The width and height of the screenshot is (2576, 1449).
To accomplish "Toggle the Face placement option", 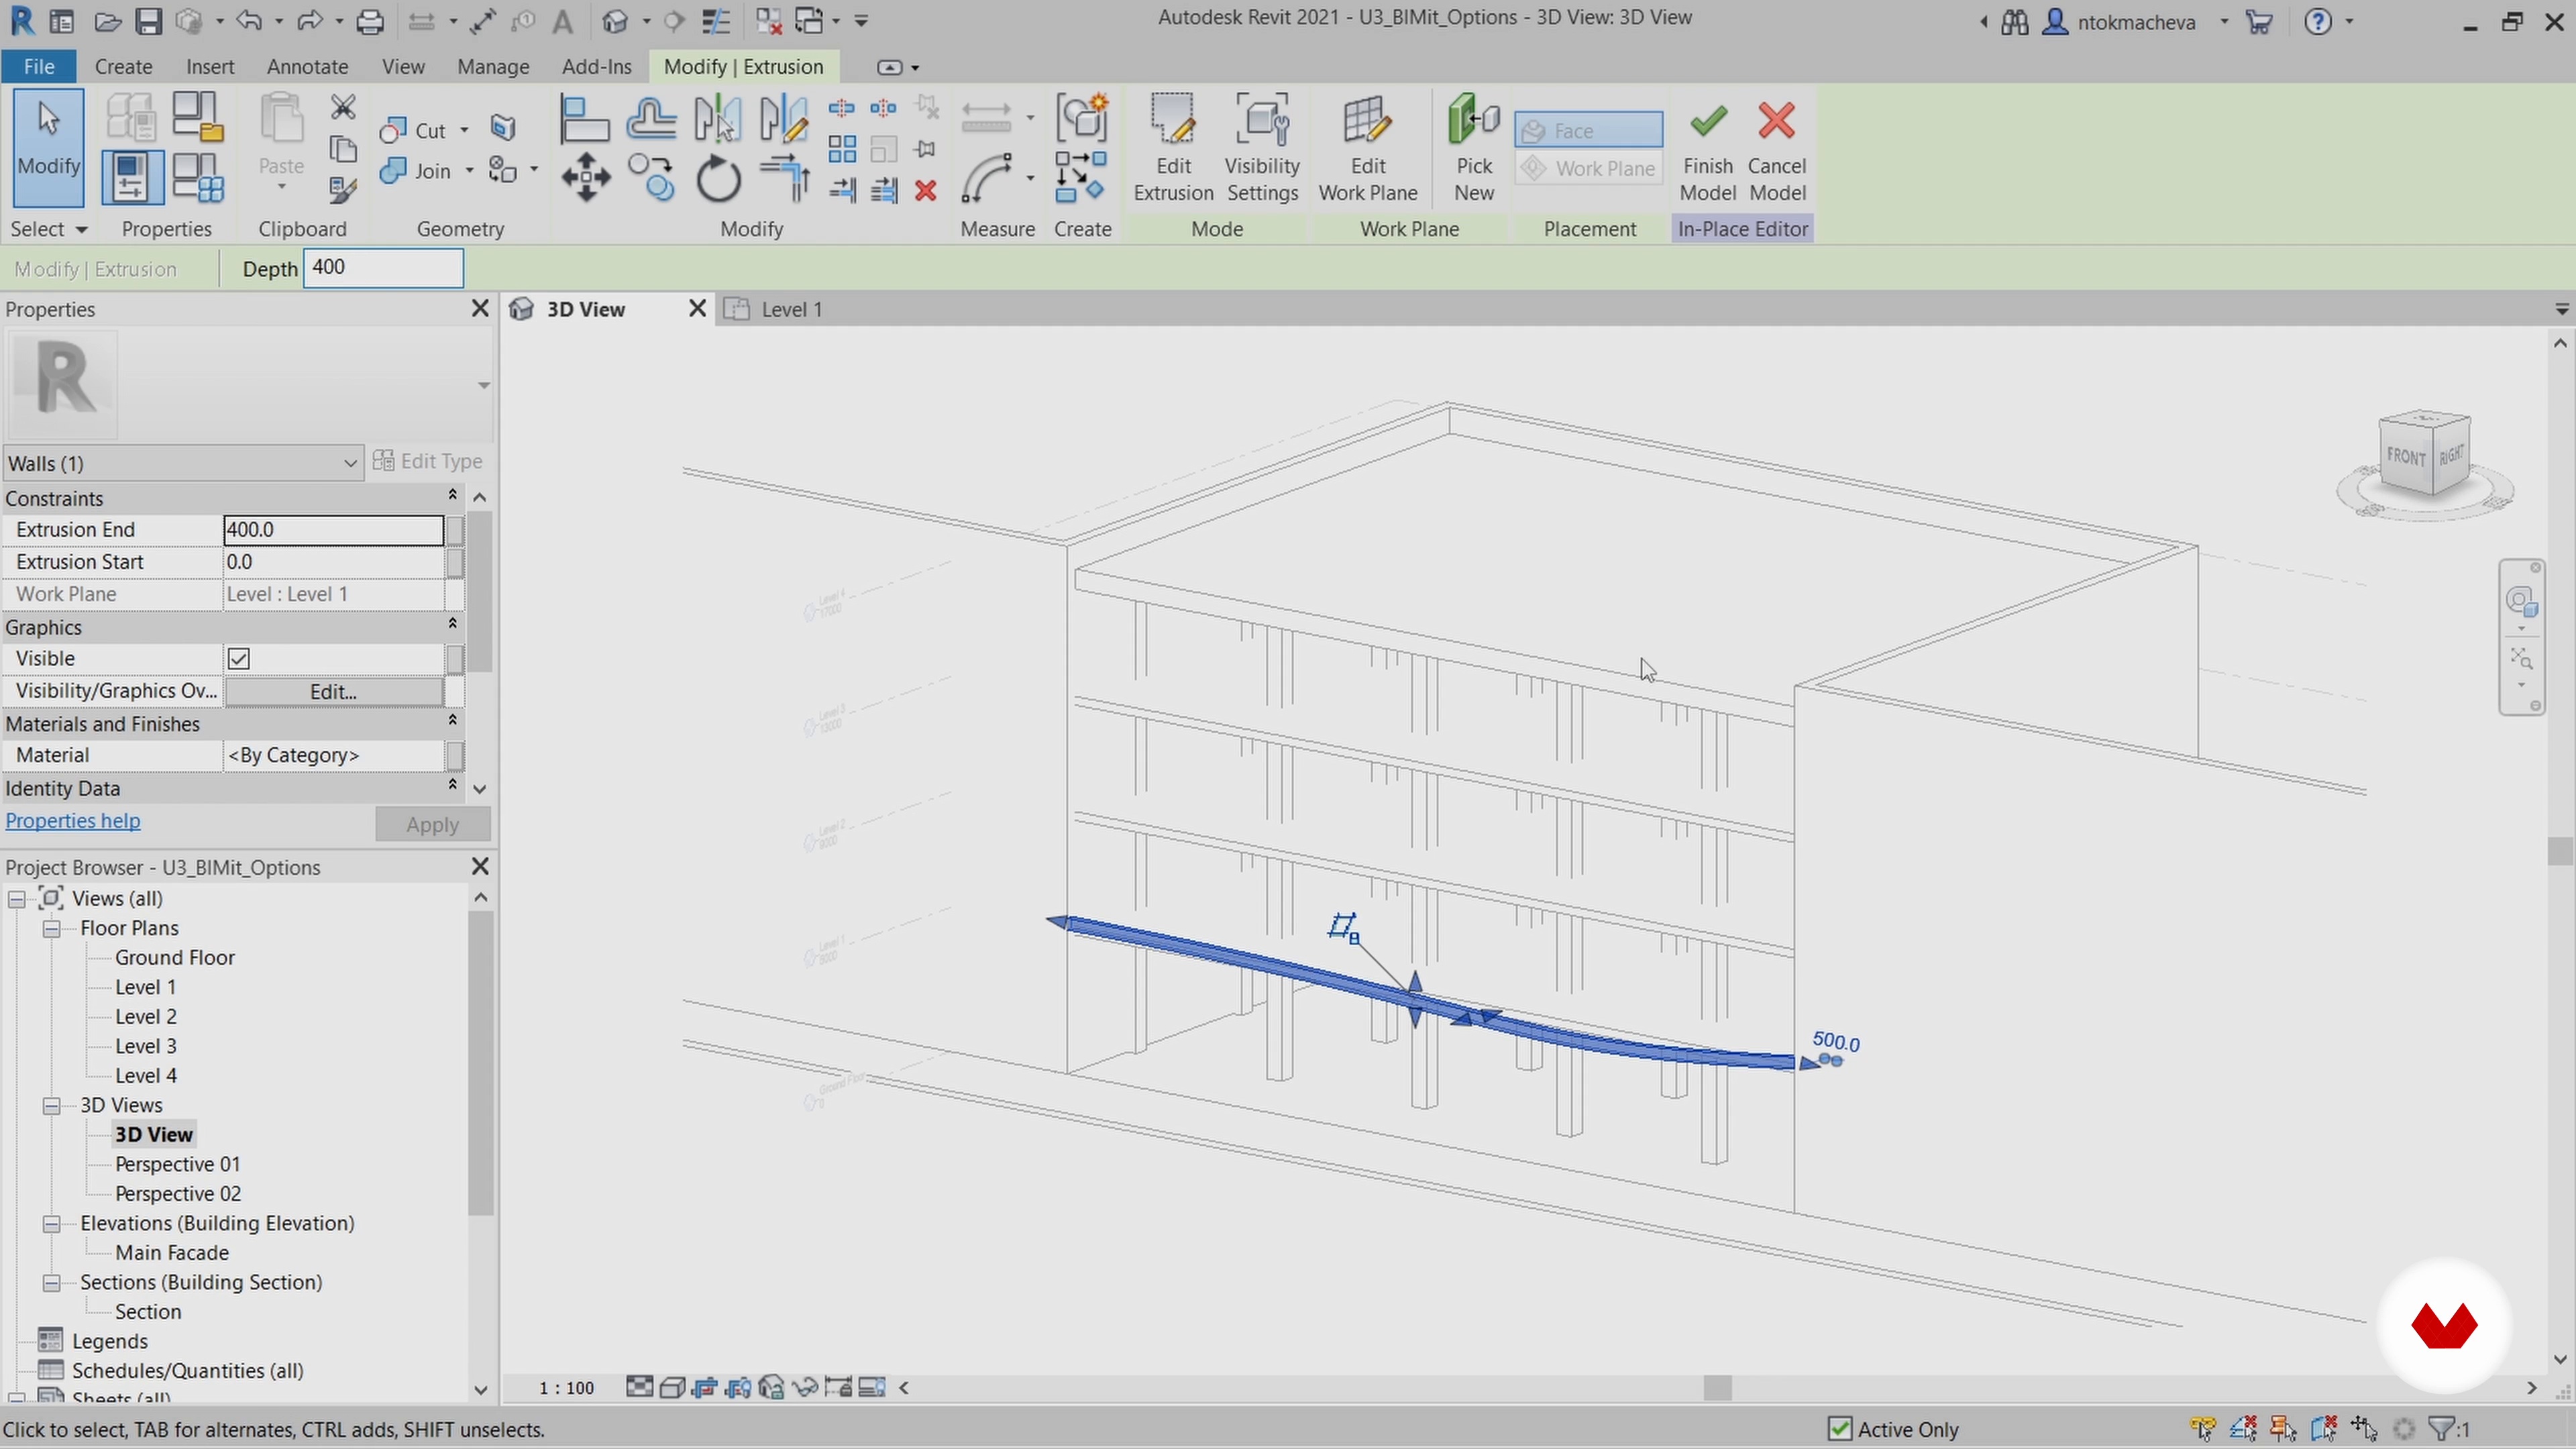I will click(x=1588, y=130).
